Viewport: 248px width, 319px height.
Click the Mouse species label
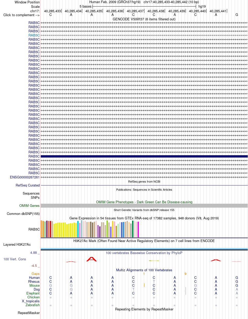point(34,286)
